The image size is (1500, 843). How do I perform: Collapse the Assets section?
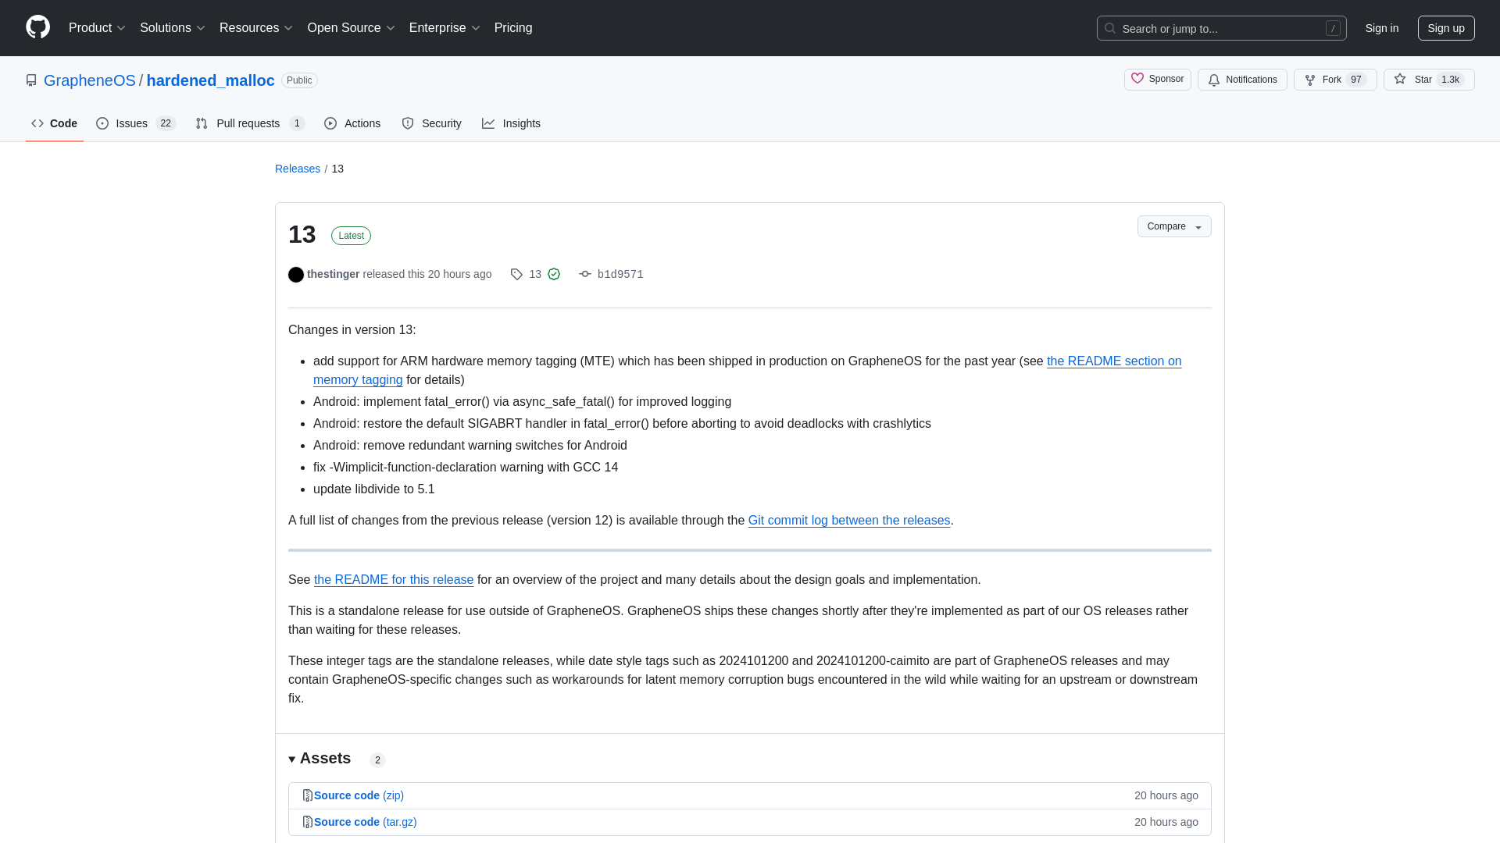click(x=320, y=759)
